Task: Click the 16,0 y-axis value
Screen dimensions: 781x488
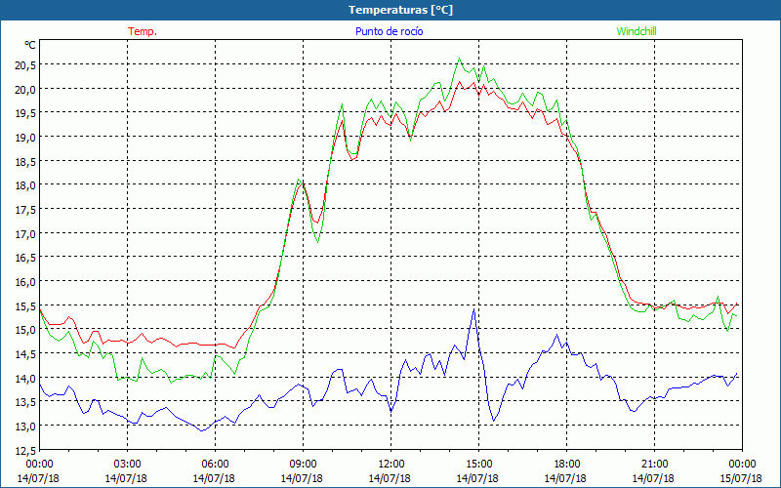Action: (x=26, y=281)
